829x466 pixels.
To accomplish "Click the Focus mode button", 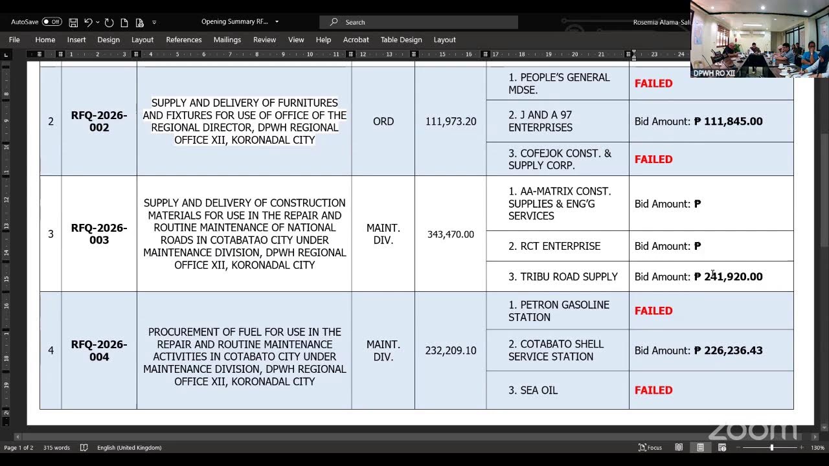I will 650,447.
